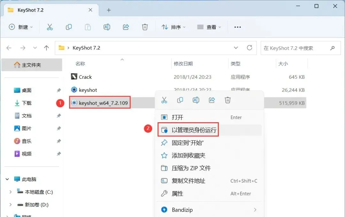Go forward with the right arrow button
The image size is (345, 217).
(x=23, y=48)
